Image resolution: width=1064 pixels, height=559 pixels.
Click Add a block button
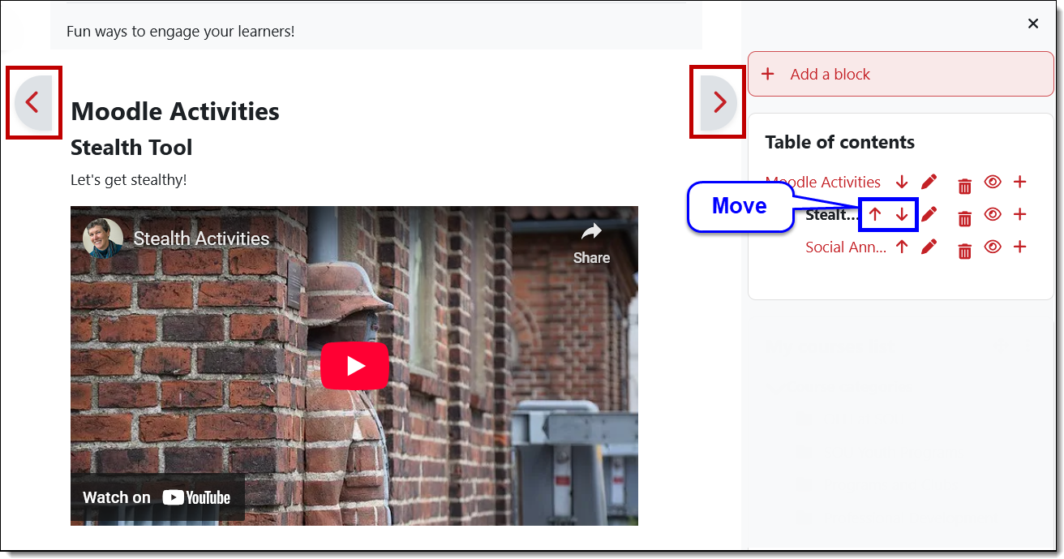(x=900, y=74)
